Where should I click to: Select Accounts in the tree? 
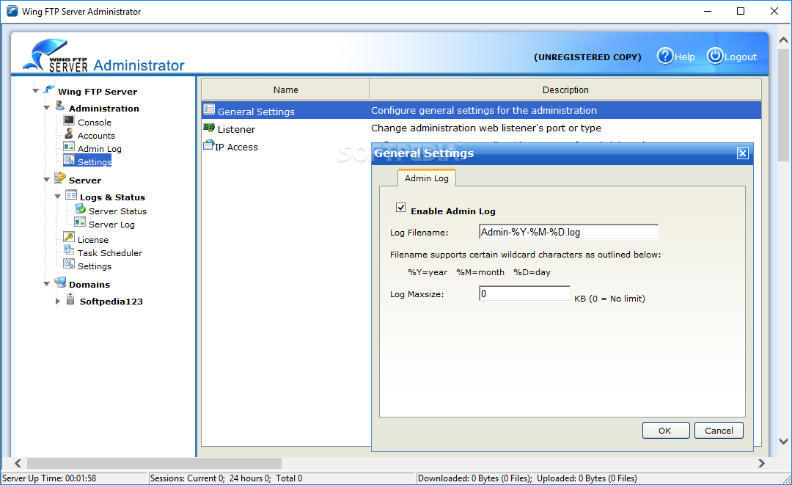pyautogui.click(x=97, y=136)
